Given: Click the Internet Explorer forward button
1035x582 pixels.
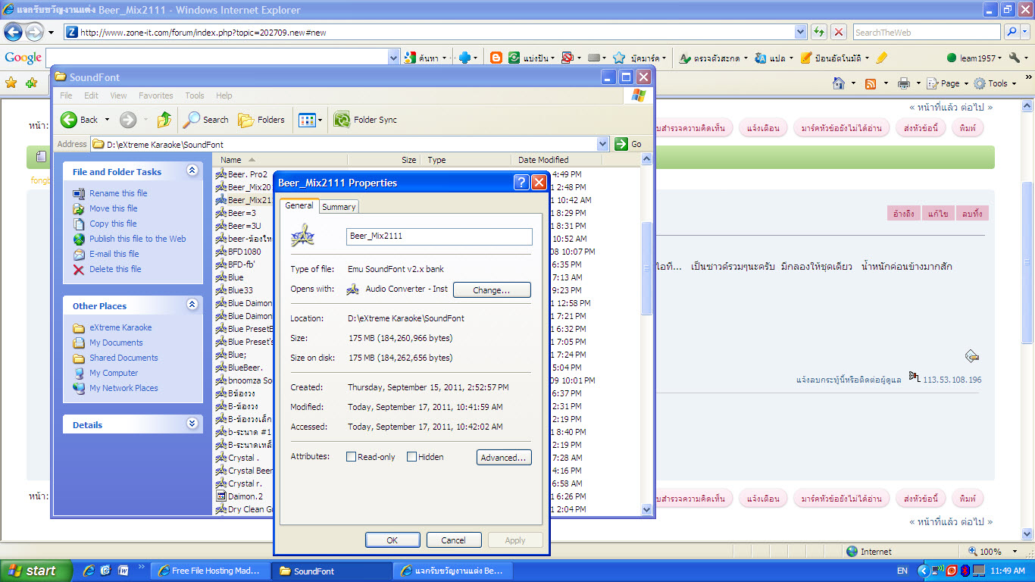Looking at the screenshot, I should click(x=34, y=32).
